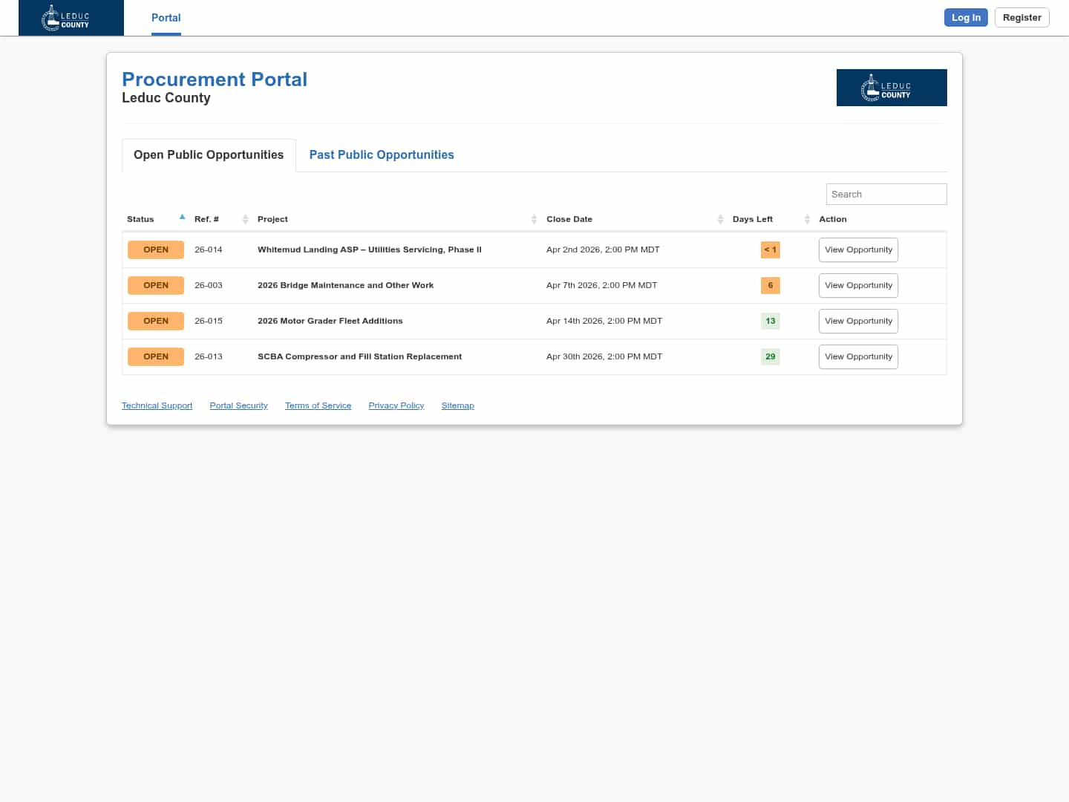Click the Log In button
Image resolution: width=1069 pixels, height=802 pixels.
[x=966, y=17]
